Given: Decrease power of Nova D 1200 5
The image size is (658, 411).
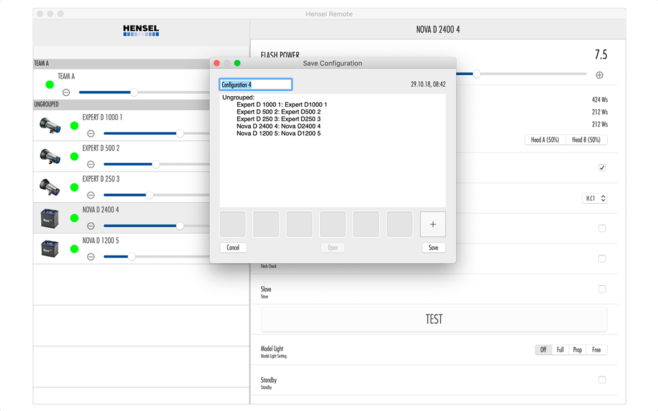Looking at the screenshot, I should [x=91, y=257].
